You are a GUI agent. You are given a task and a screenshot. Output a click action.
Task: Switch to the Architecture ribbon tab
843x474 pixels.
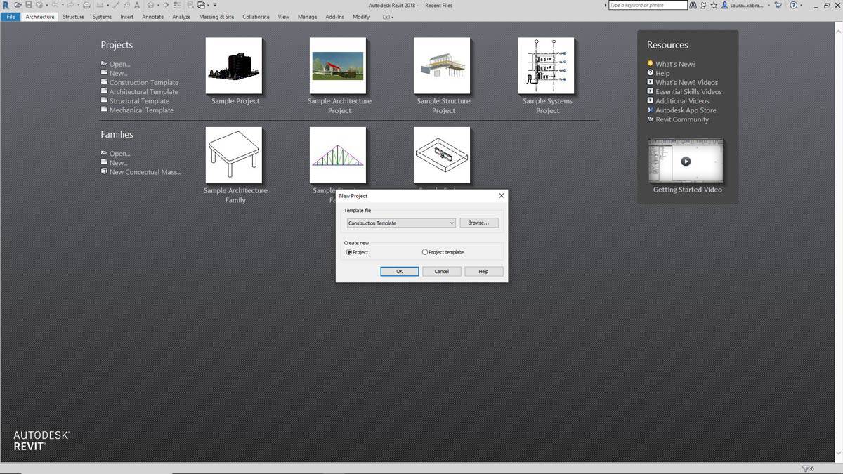pos(40,17)
